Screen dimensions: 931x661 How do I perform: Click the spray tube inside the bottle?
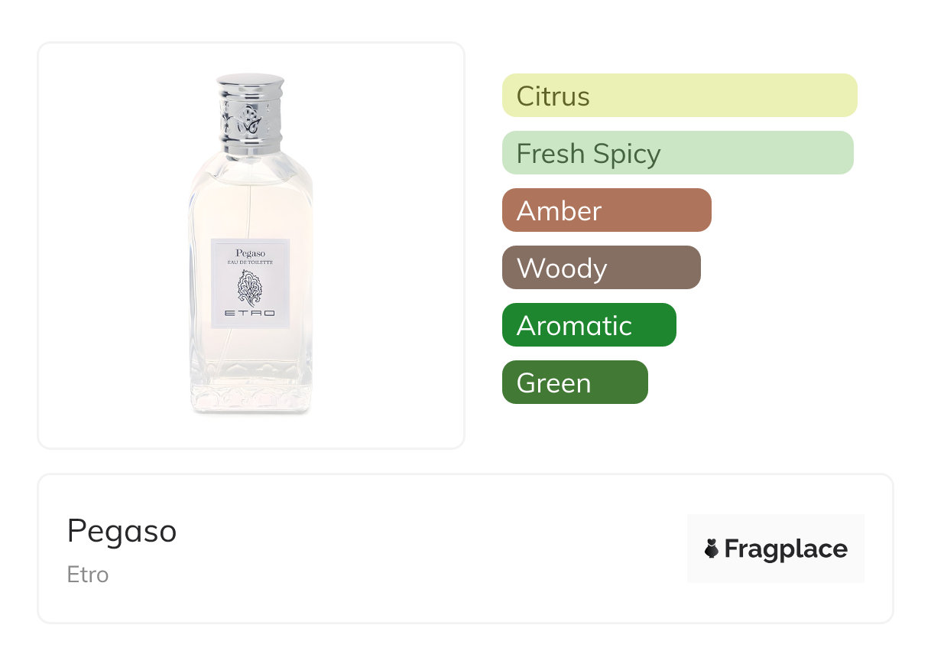pyautogui.click(x=250, y=207)
